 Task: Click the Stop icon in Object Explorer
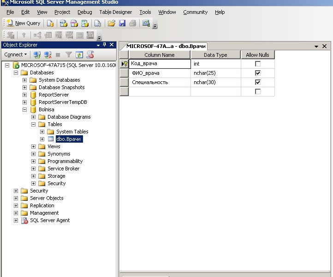(58, 55)
